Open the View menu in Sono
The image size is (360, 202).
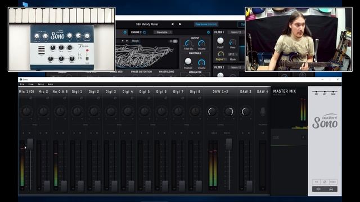point(31,84)
